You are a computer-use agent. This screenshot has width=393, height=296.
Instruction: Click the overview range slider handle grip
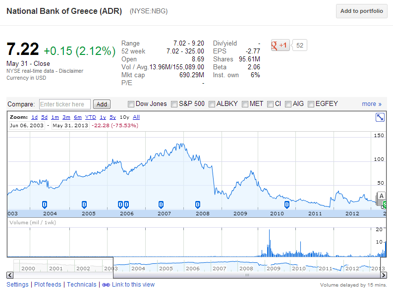pyautogui.click(x=247, y=275)
